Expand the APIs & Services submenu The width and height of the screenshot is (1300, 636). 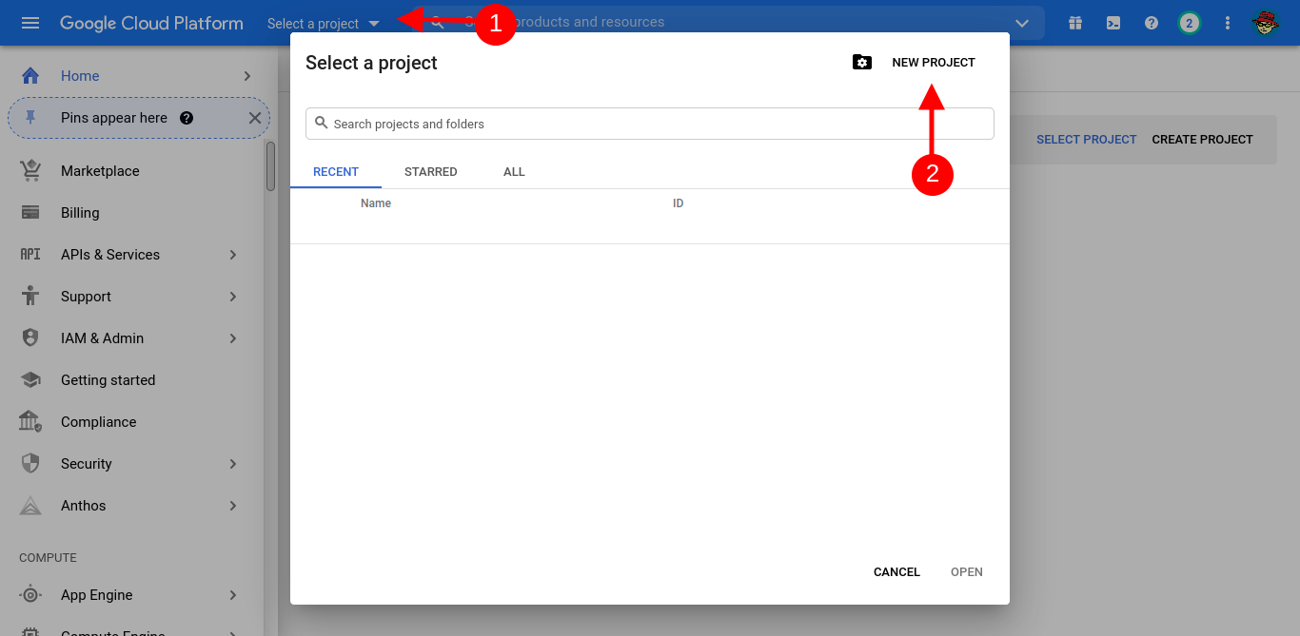pyautogui.click(x=233, y=255)
